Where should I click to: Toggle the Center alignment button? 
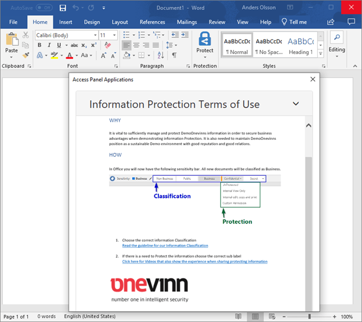(137, 45)
